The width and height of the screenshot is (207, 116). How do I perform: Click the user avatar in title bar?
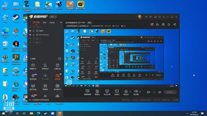pyautogui.click(x=139, y=17)
